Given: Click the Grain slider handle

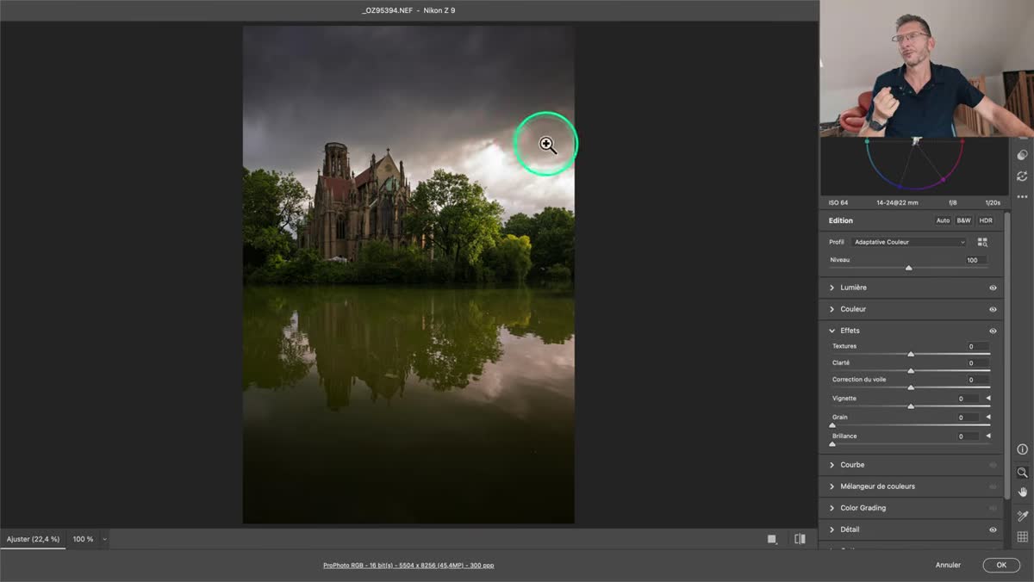Looking at the screenshot, I should point(832,425).
